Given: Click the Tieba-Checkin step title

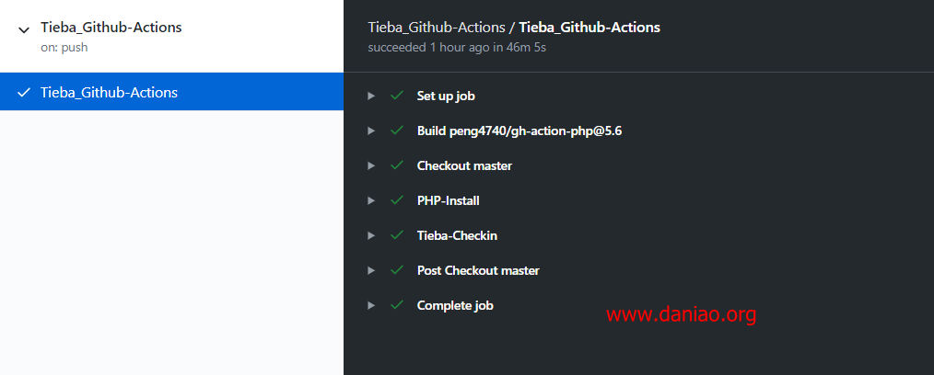Looking at the screenshot, I should [x=457, y=235].
